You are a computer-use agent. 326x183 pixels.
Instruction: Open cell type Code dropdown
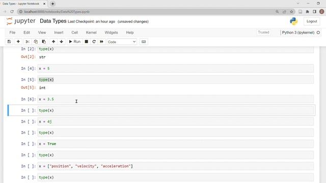coord(122,42)
